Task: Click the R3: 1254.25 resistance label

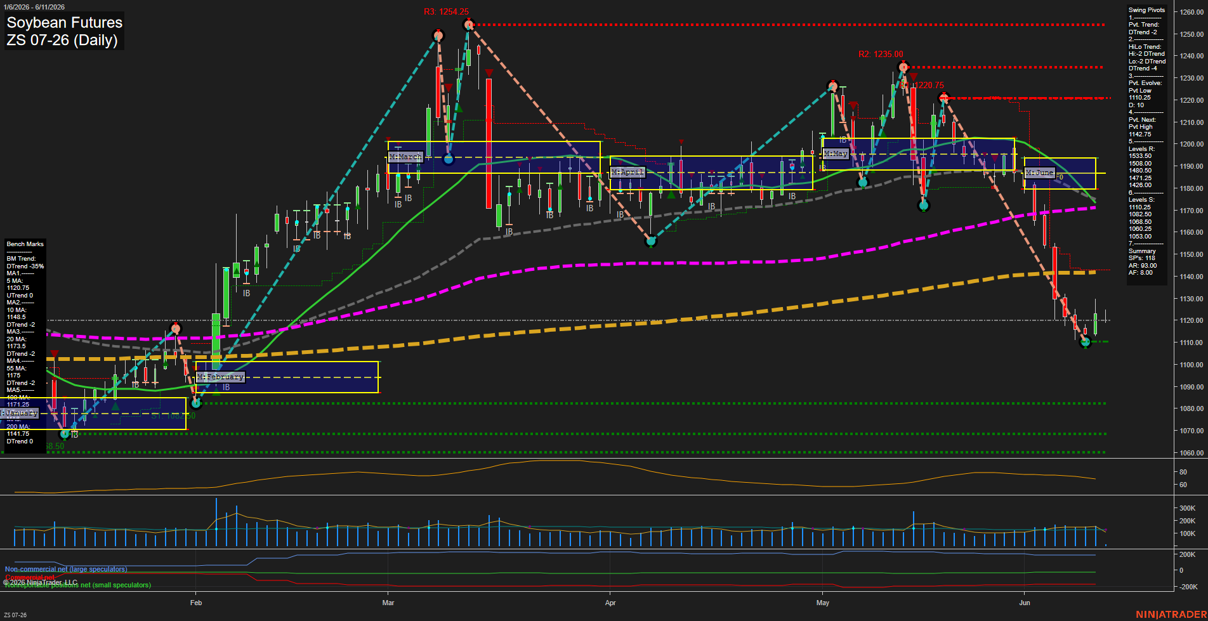Action: [447, 11]
